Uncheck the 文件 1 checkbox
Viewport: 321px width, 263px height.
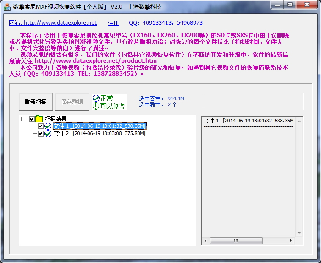point(40,126)
